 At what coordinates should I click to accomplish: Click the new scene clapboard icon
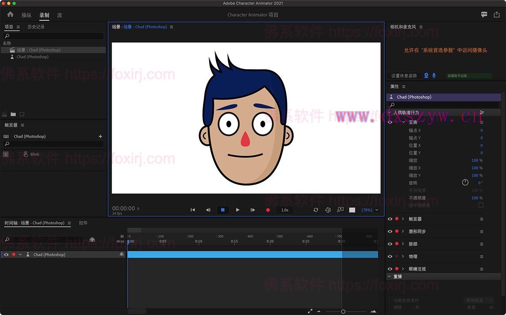point(5,114)
